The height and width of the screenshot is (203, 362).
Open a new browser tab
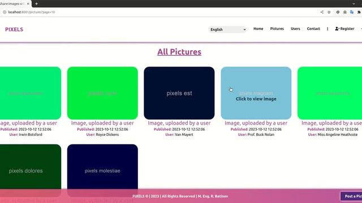click(x=36, y=4)
